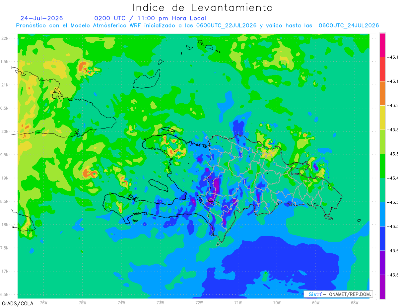This screenshot has height=307, width=398.
Task: Click the time text '0200 UTC / 11:00 pm Hora Local'
Action: (x=150, y=18)
